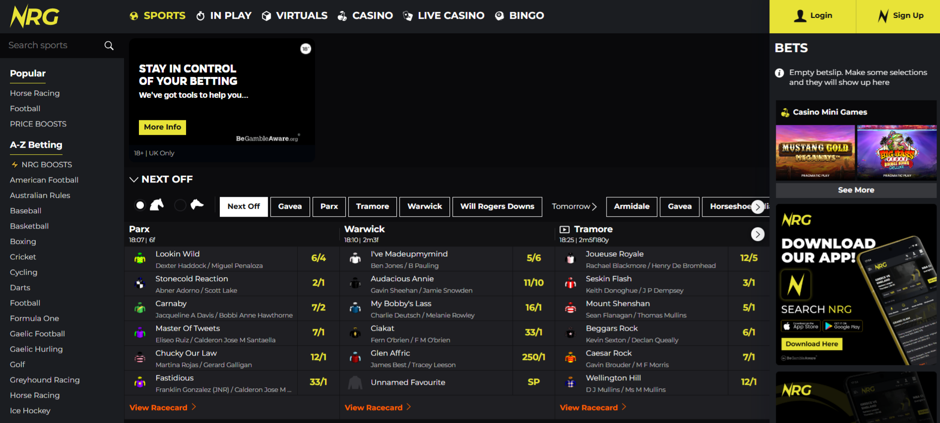Screen dimensions: 940x423
Task: Open Big Bass Vegas game thumbnail
Action: [x=897, y=152]
